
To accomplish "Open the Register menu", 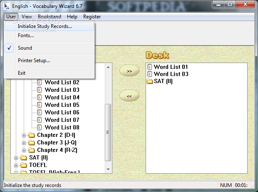I will 92,17.
